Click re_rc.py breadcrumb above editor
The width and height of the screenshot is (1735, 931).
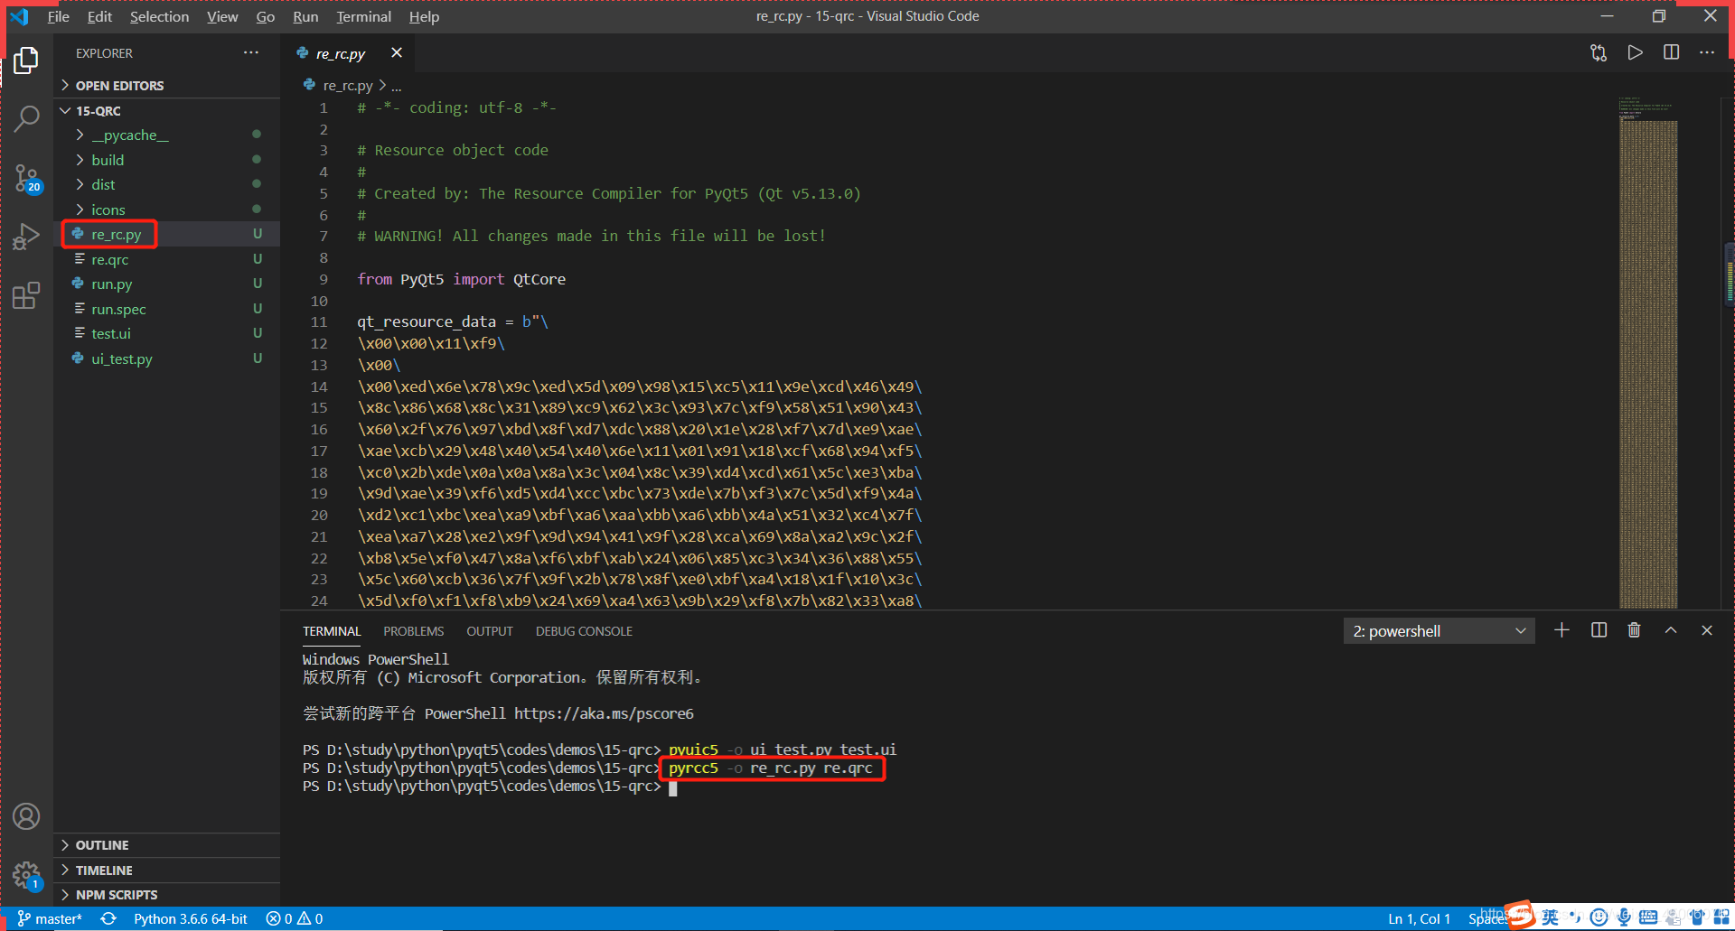click(x=347, y=86)
